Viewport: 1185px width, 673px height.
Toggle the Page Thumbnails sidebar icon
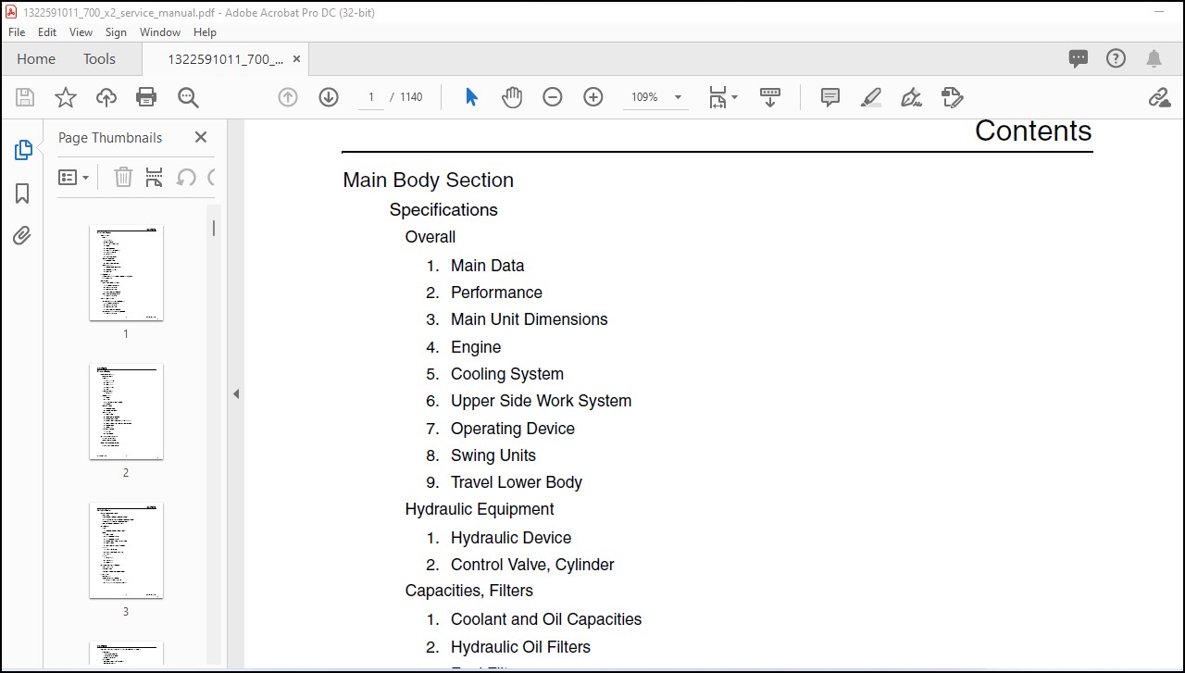point(22,150)
